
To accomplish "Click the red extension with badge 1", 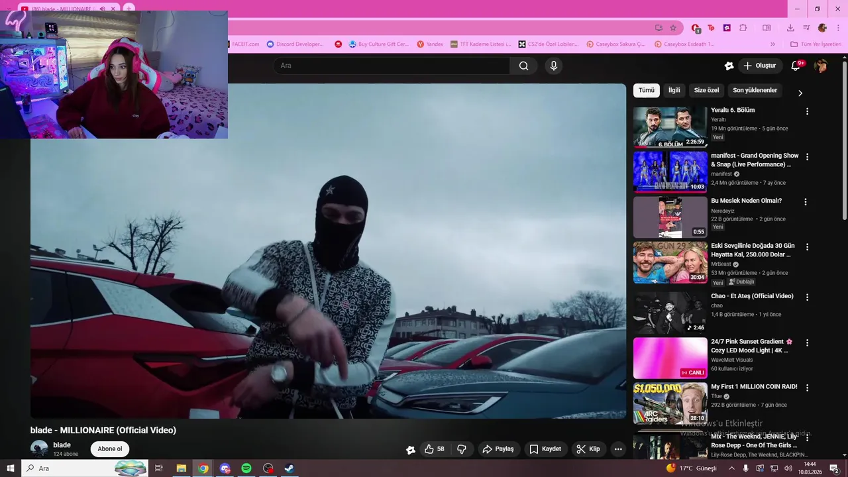I will point(696,28).
